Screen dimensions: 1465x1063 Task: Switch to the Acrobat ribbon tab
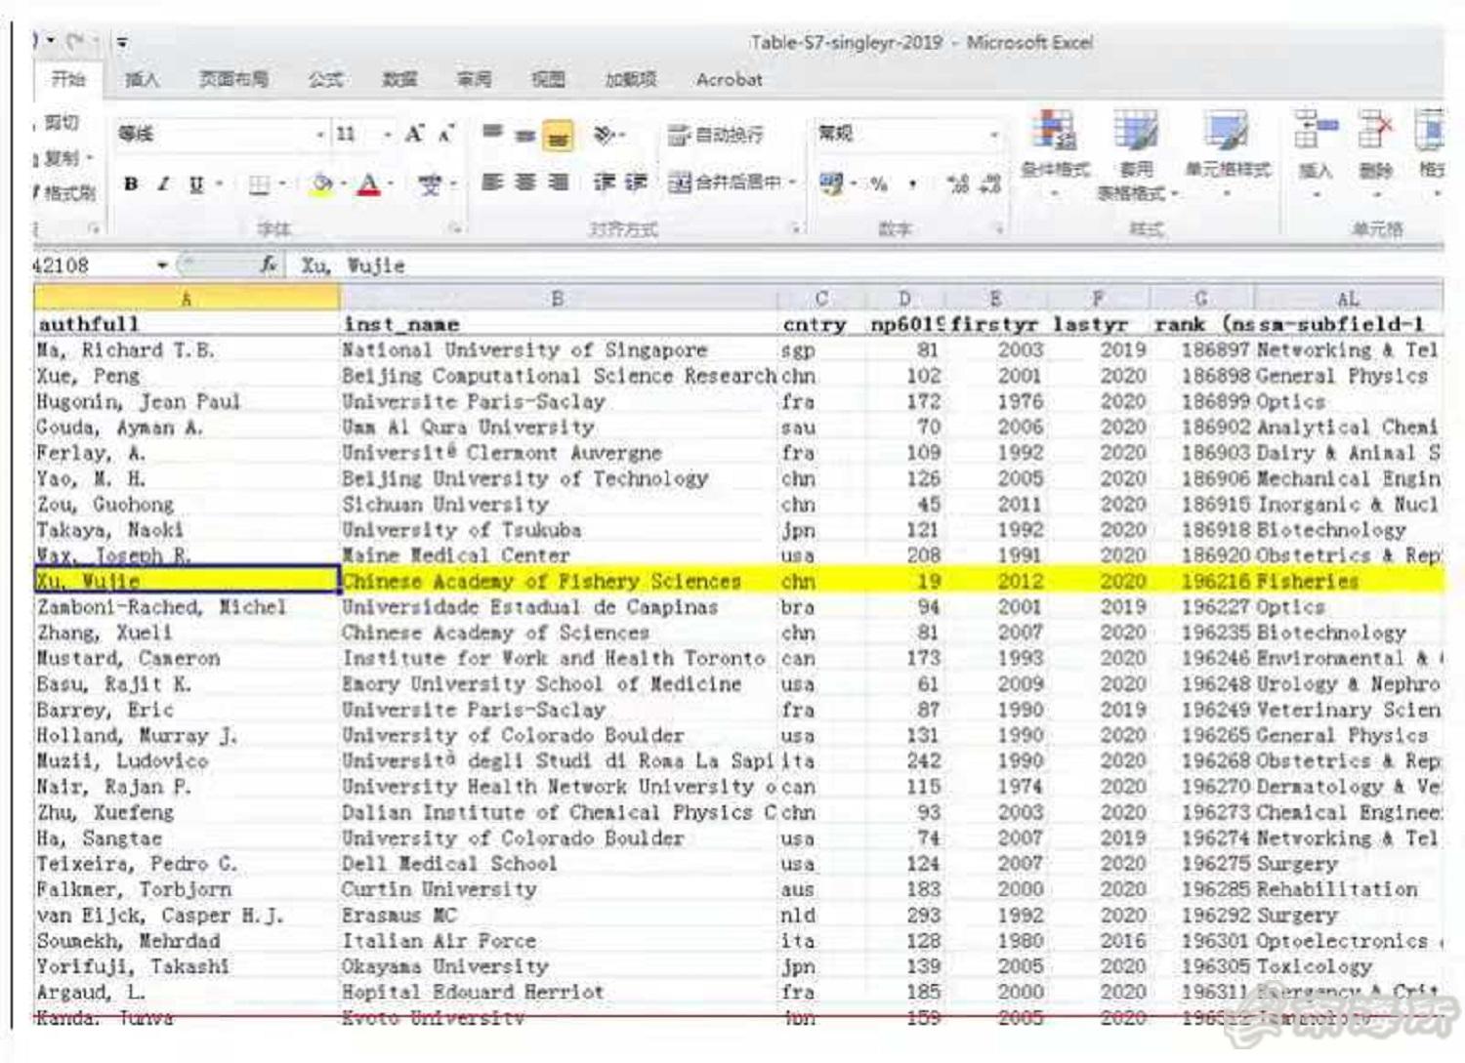coord(729,80)
